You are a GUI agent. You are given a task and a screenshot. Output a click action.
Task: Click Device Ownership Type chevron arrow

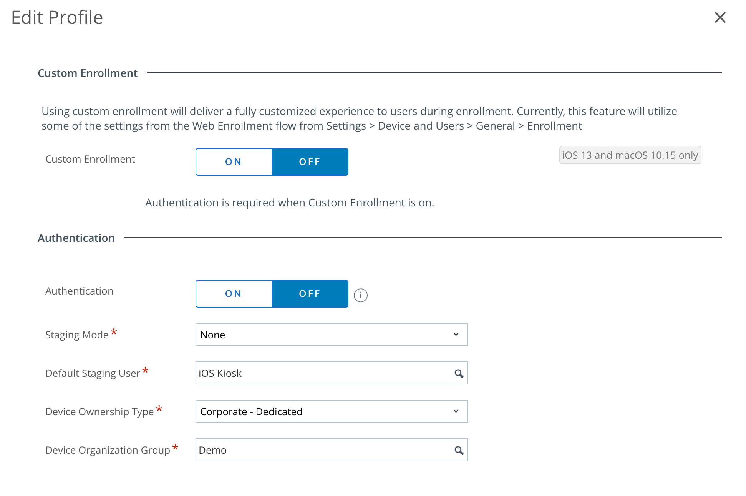tap(456, 411)
